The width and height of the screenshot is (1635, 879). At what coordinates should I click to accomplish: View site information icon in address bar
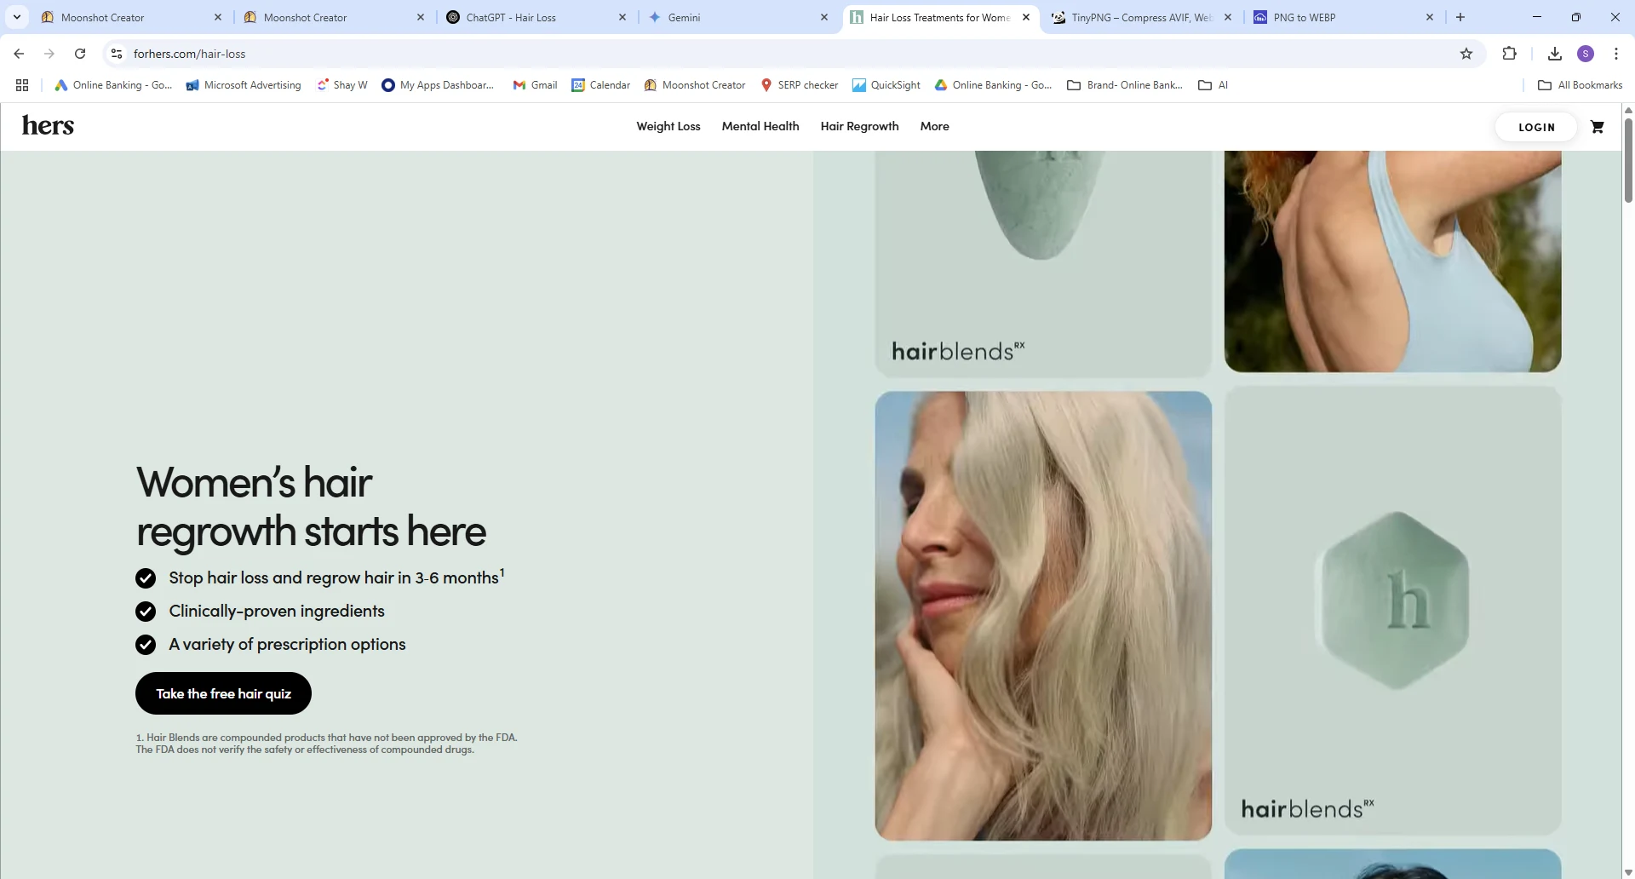click(x=117, y=54)
